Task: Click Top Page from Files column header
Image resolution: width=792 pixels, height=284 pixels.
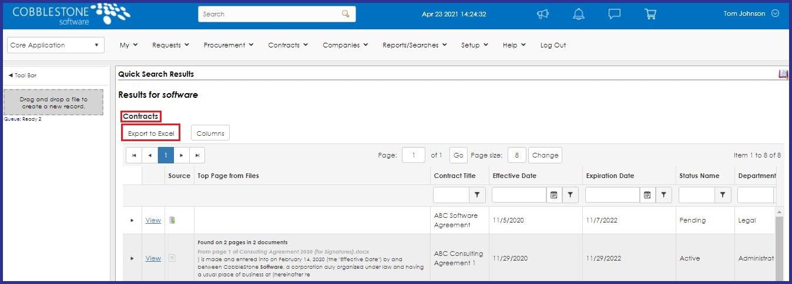Action: coord(228,176)
